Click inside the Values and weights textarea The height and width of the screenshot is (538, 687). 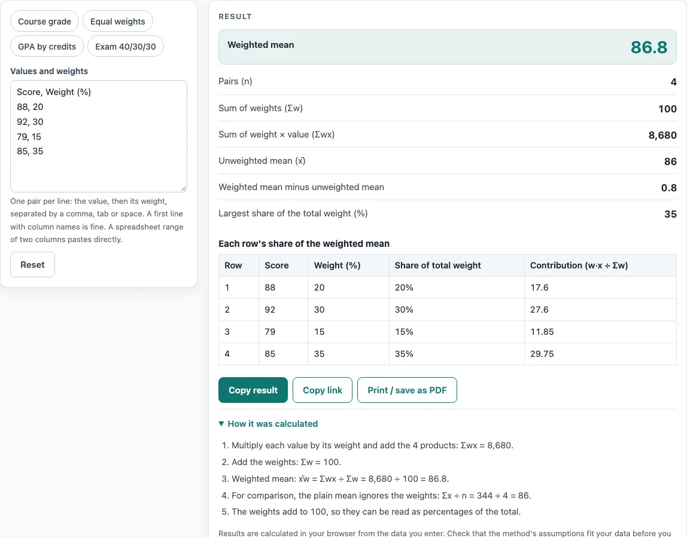[x=99, y=136]
